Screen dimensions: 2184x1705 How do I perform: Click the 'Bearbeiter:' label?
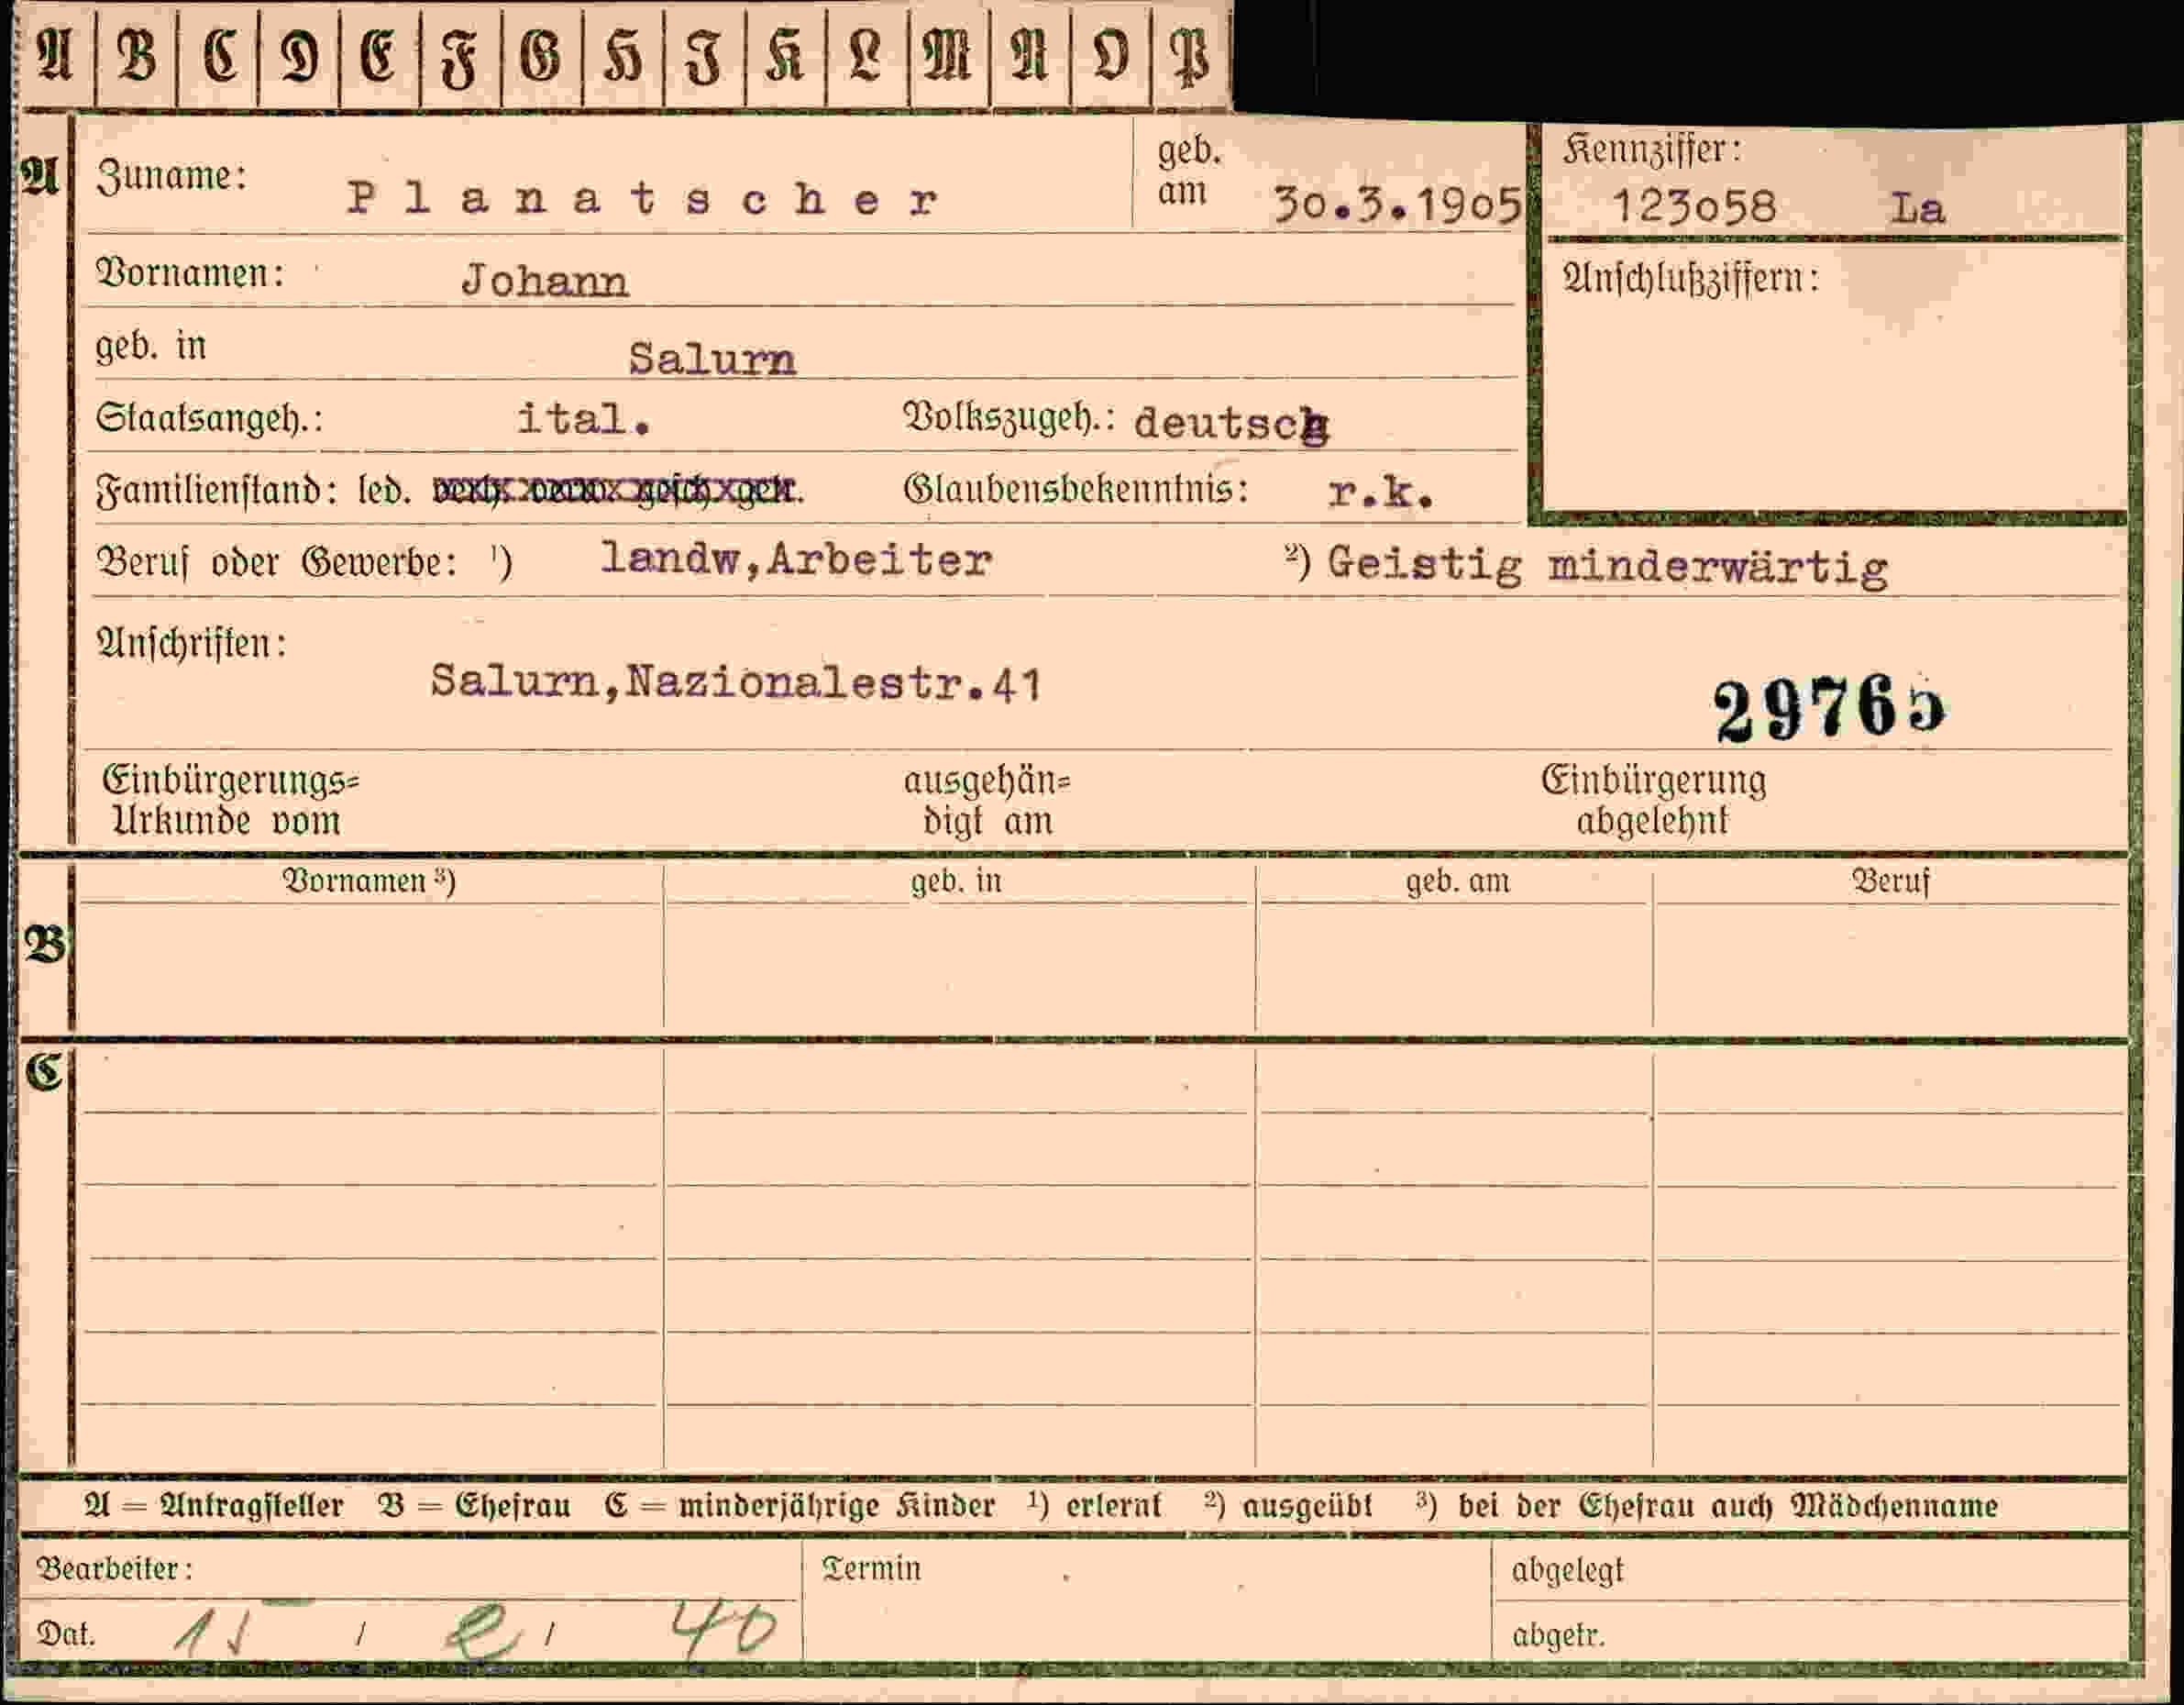pos(115,1569)
